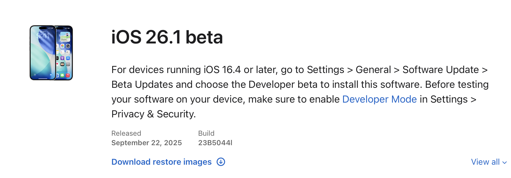Click the Camera app icon on iPhone image
This screenshot has width=511, height=178.
68,46
